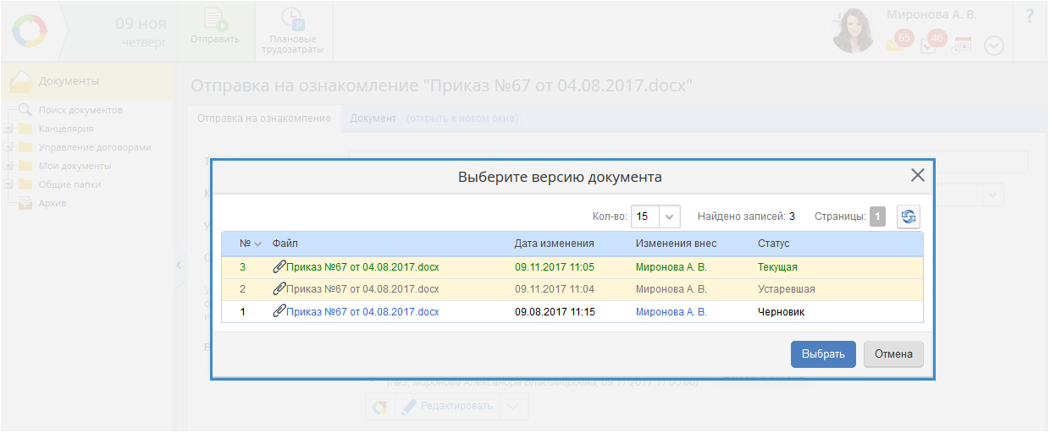Collapse the sidebar with the arrow handle
The image size is (1050, 433).
click(x=179, y=266)
